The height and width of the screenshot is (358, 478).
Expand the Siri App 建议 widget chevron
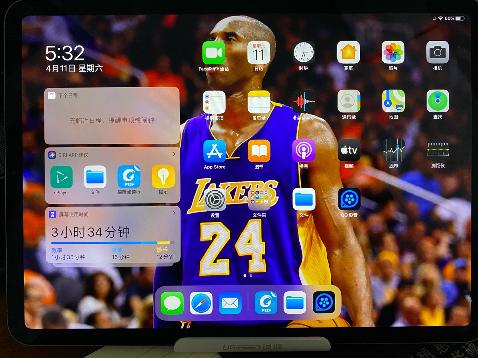174,154
